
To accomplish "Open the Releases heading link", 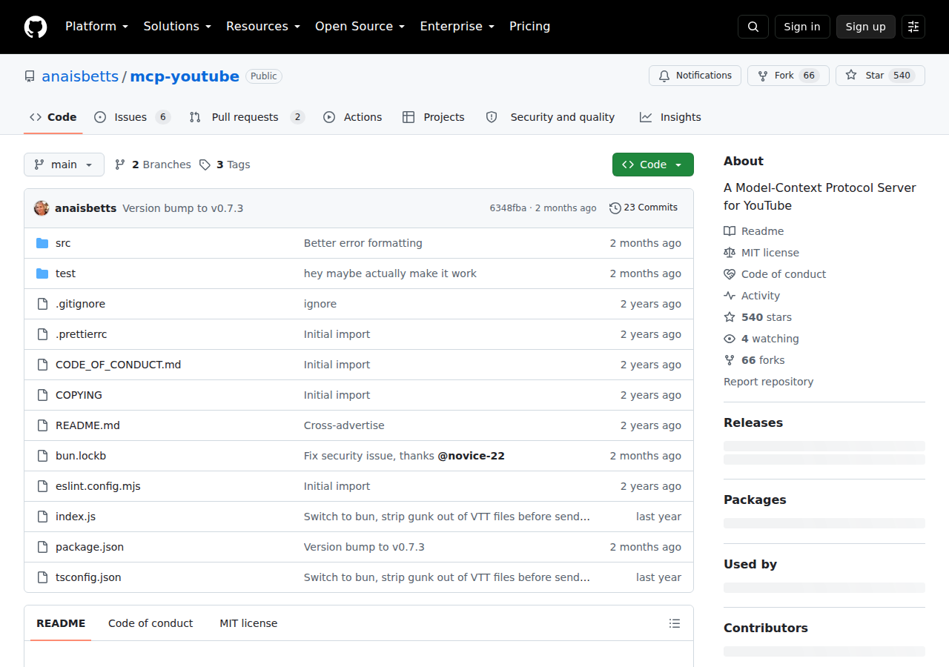I will (753, 422).
